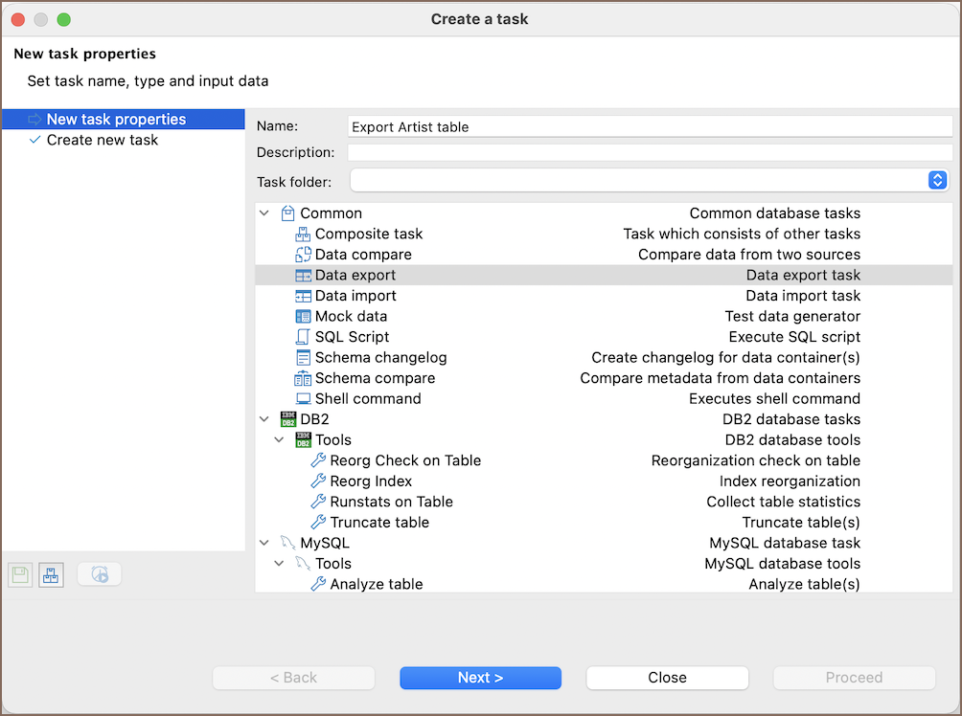
Task: Click the Shell command icon
Action: coord(303,398)
